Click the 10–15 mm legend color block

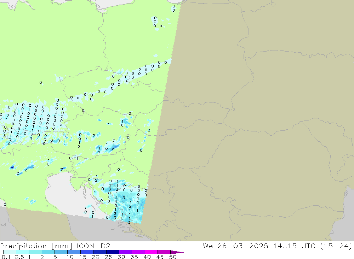(74, 252)
